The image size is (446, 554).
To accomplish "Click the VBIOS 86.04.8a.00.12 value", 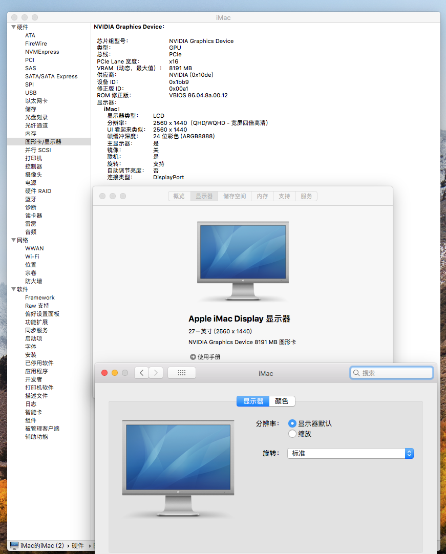I will [198, 95].
